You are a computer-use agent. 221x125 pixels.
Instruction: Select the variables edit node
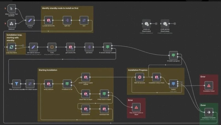click(30, 20)
